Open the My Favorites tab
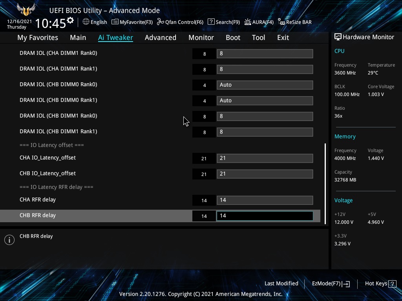Screen dimensions: 402x301 coord(38,38)
